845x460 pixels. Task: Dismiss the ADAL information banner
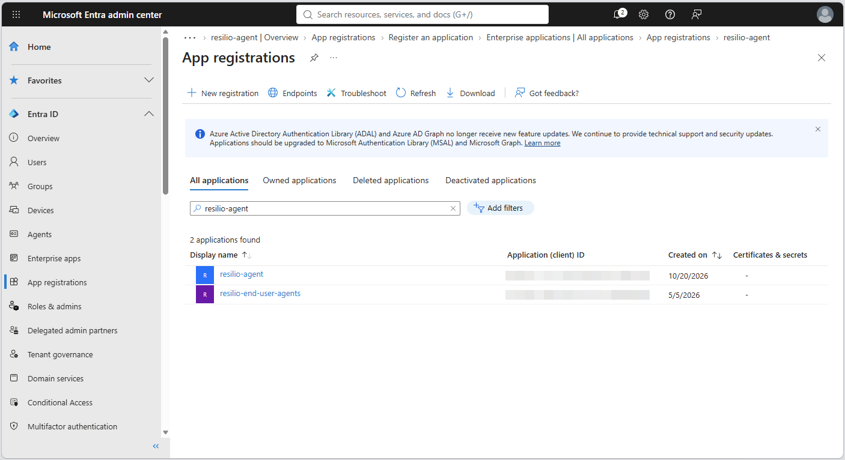tap(817, 129)
